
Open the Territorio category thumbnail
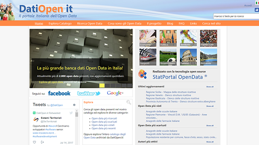point(188,38)
